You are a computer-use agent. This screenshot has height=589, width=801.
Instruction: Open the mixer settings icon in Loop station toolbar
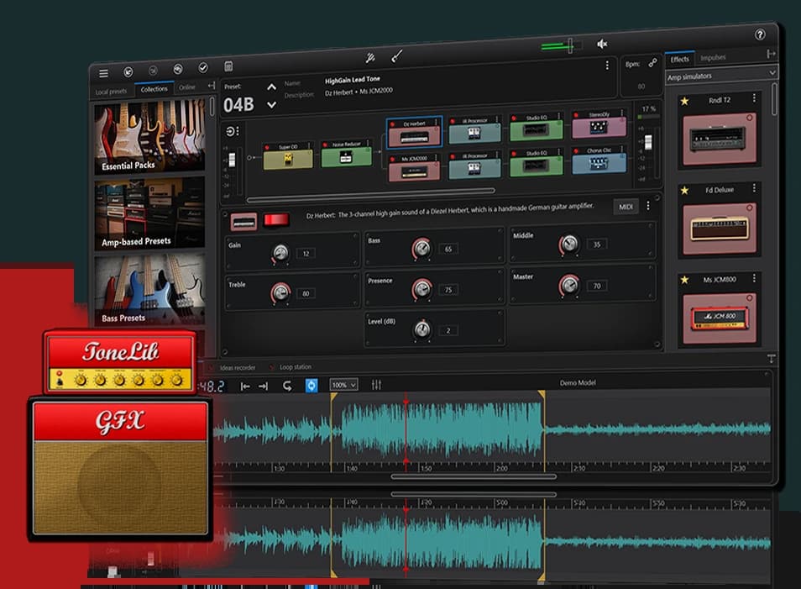click(377, 386)
